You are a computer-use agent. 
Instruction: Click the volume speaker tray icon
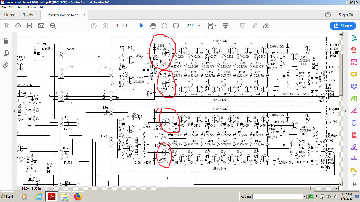pos(328,196)
